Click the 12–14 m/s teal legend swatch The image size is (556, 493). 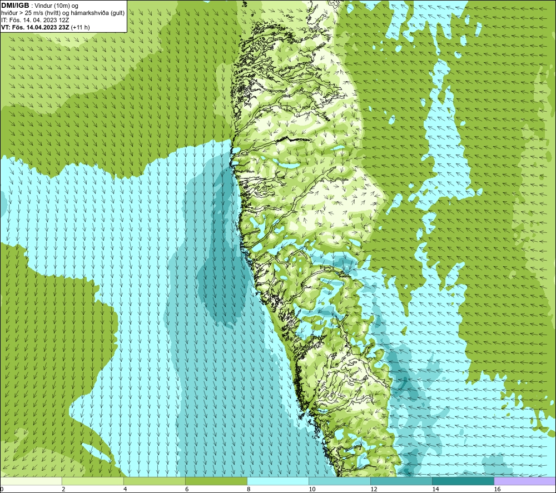click(401, 481)
